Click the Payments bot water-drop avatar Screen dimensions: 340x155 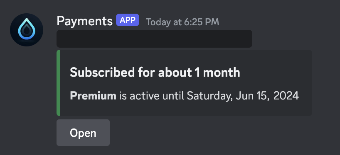click(27, 30)
